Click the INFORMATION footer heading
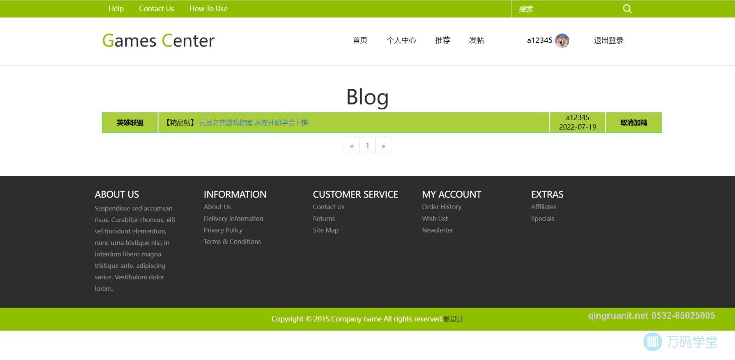Screen dimensions: 735x360 click(235, 194)
